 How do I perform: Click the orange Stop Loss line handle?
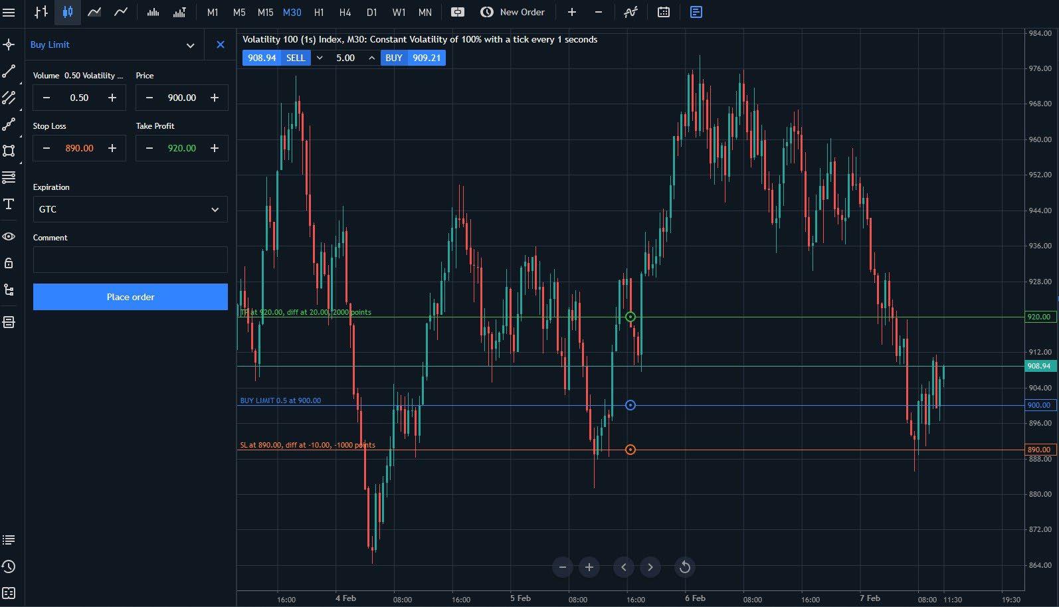pos(630,450)
